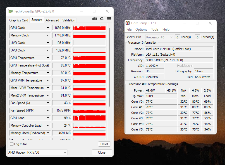Click the Threads count field showing 6
Image resolution: width=225 pixels, height=165 pixels.
197,37
